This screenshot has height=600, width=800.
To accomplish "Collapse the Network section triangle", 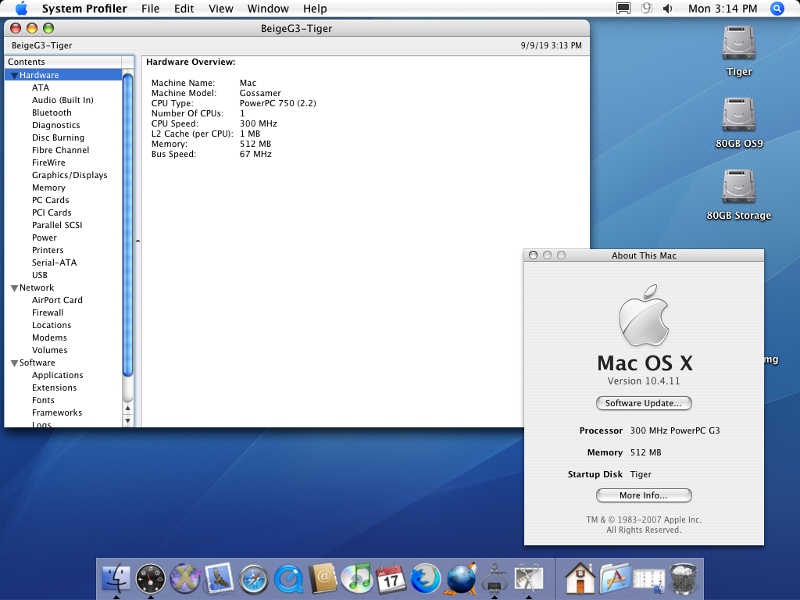I will 14,288.
